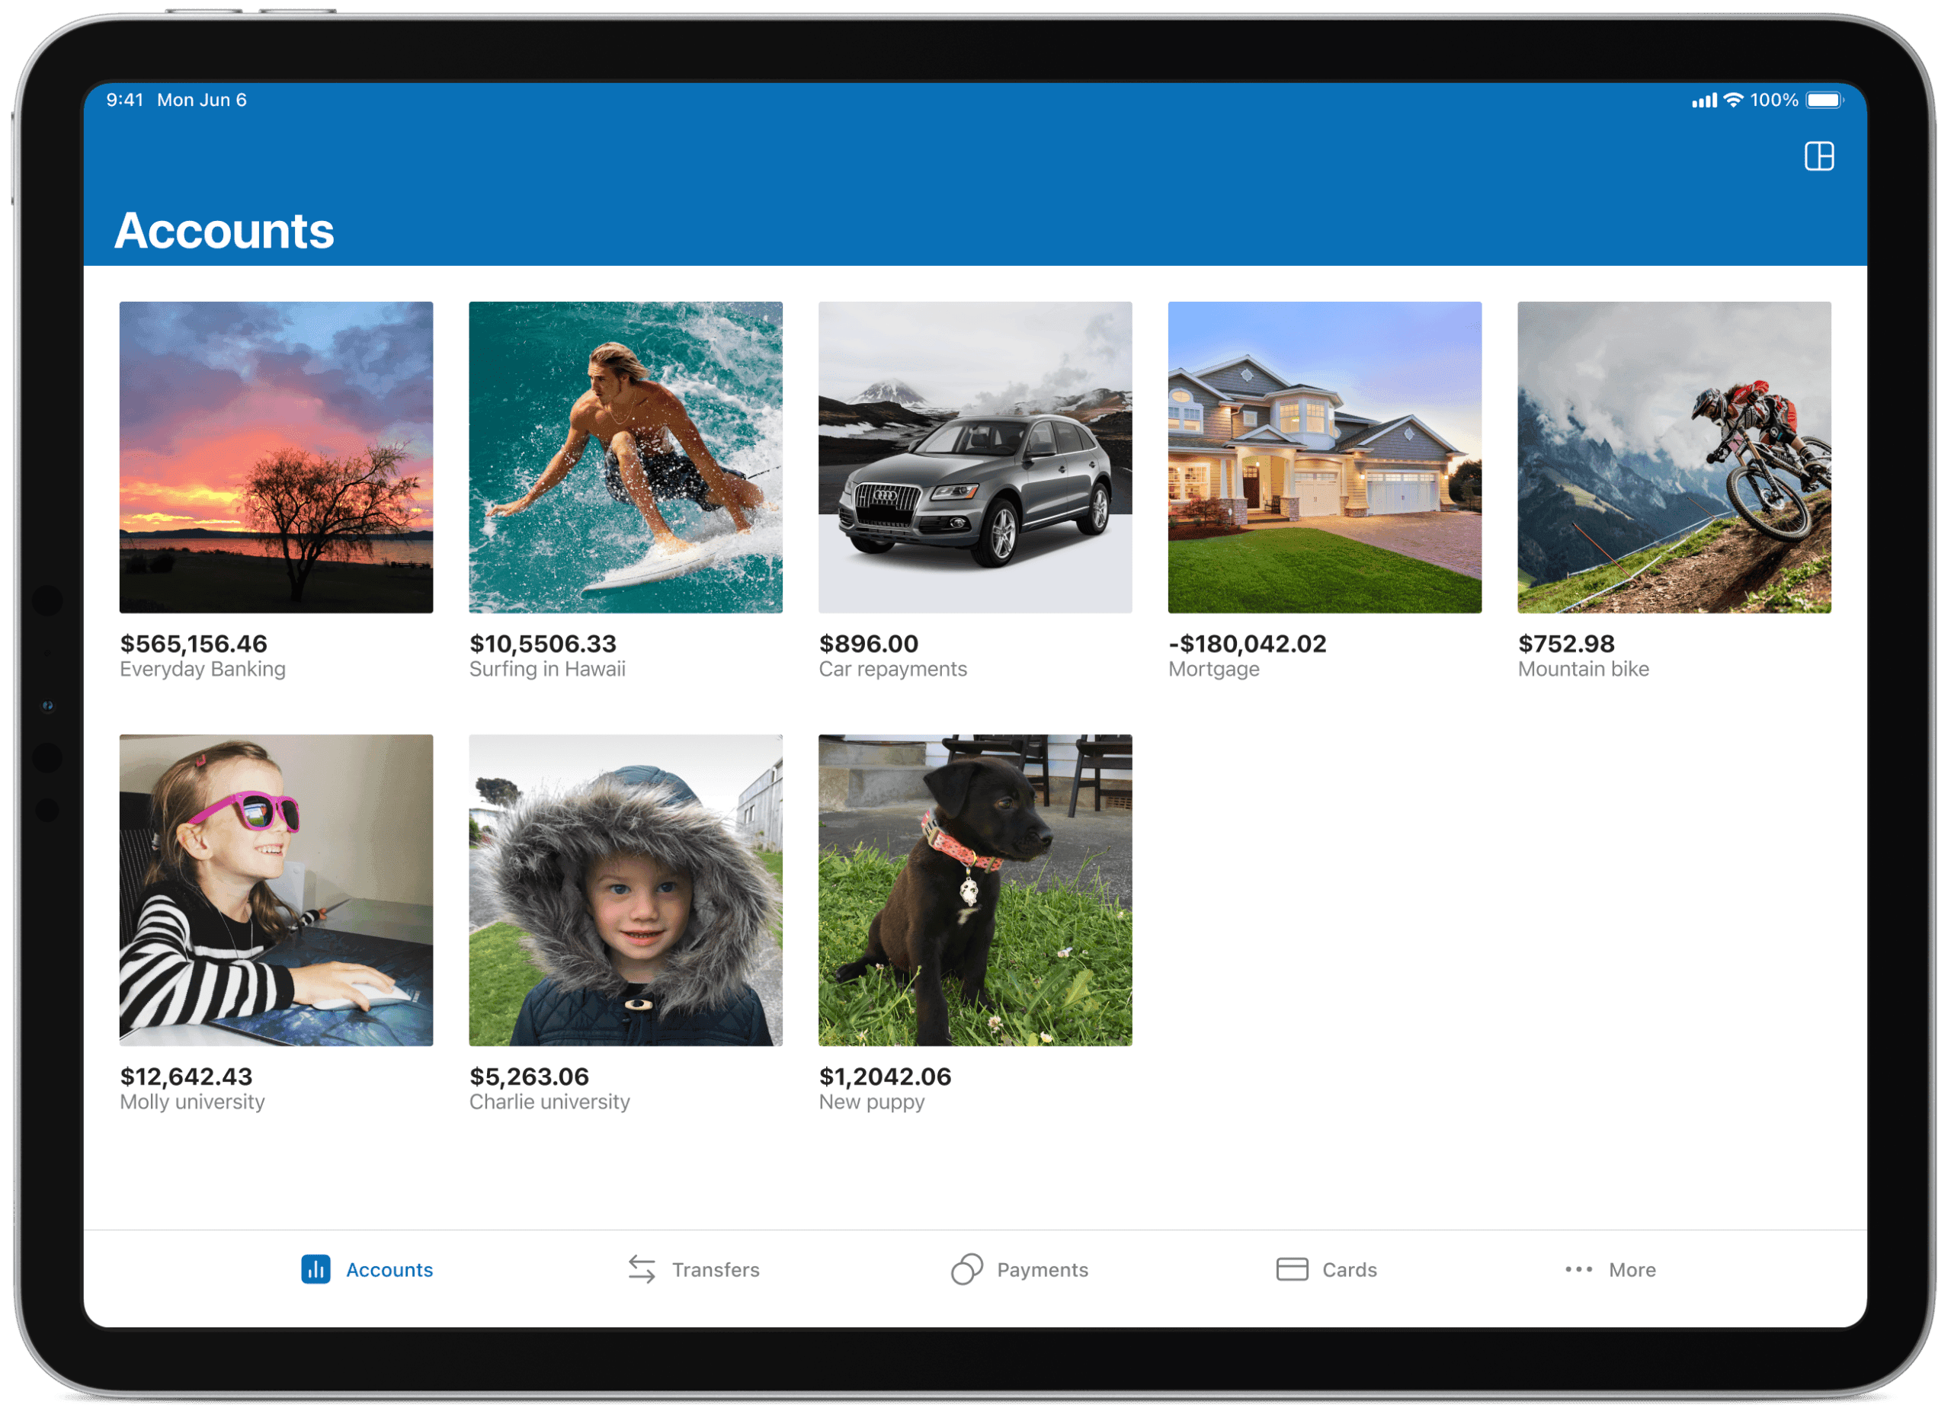The height and width of the screenshot is (1411, 1951).
Task: Tap the battery indicator in status bar
Action: [x=1824, y=100]
